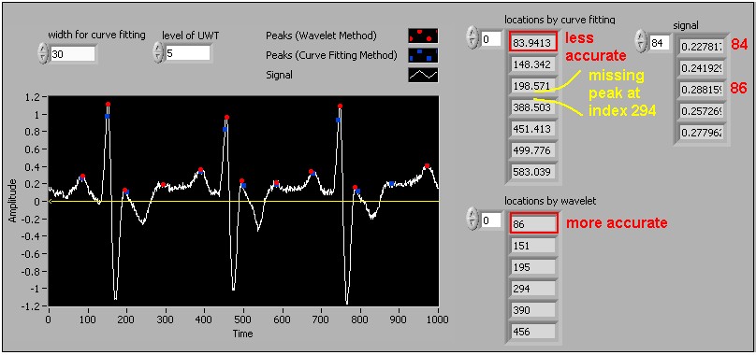
Task: Click the level of UWT field showing 5
Action: pyautogui.click(x=188, y=53)
